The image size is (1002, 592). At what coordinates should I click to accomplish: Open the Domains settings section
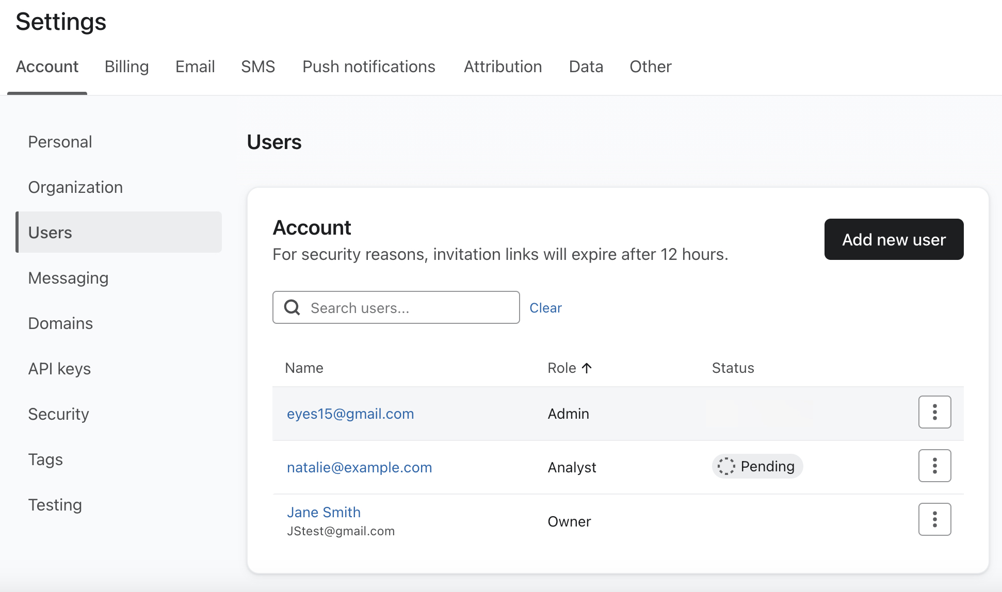(x=61, y=323)
